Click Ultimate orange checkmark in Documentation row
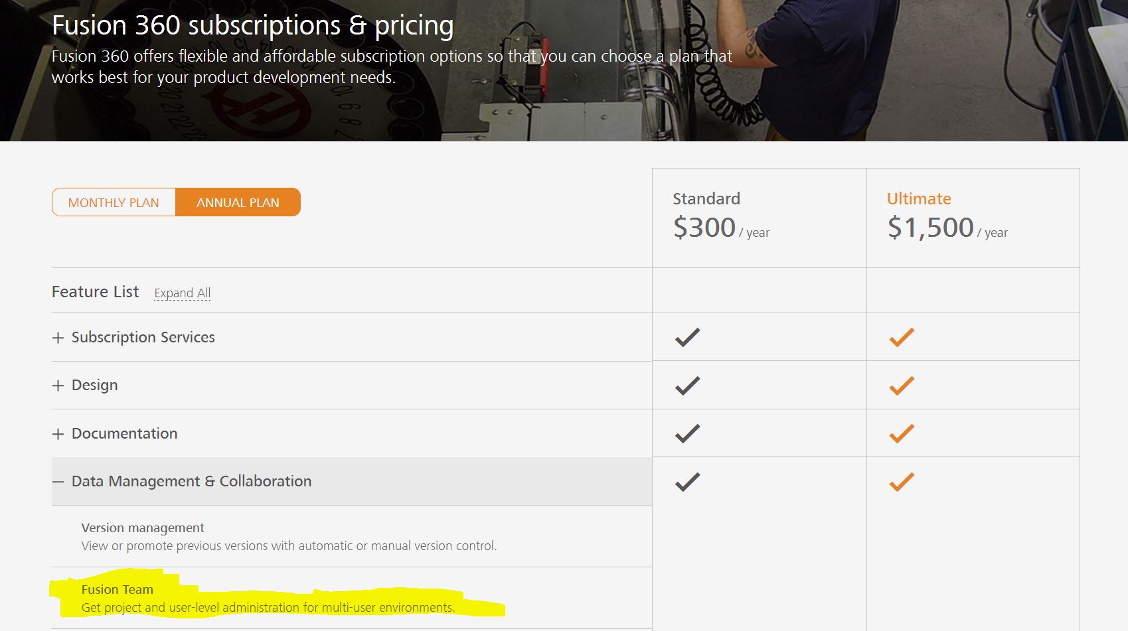Image resolution: width=1128 pixels, height=631 pixels. pos(902,433)
